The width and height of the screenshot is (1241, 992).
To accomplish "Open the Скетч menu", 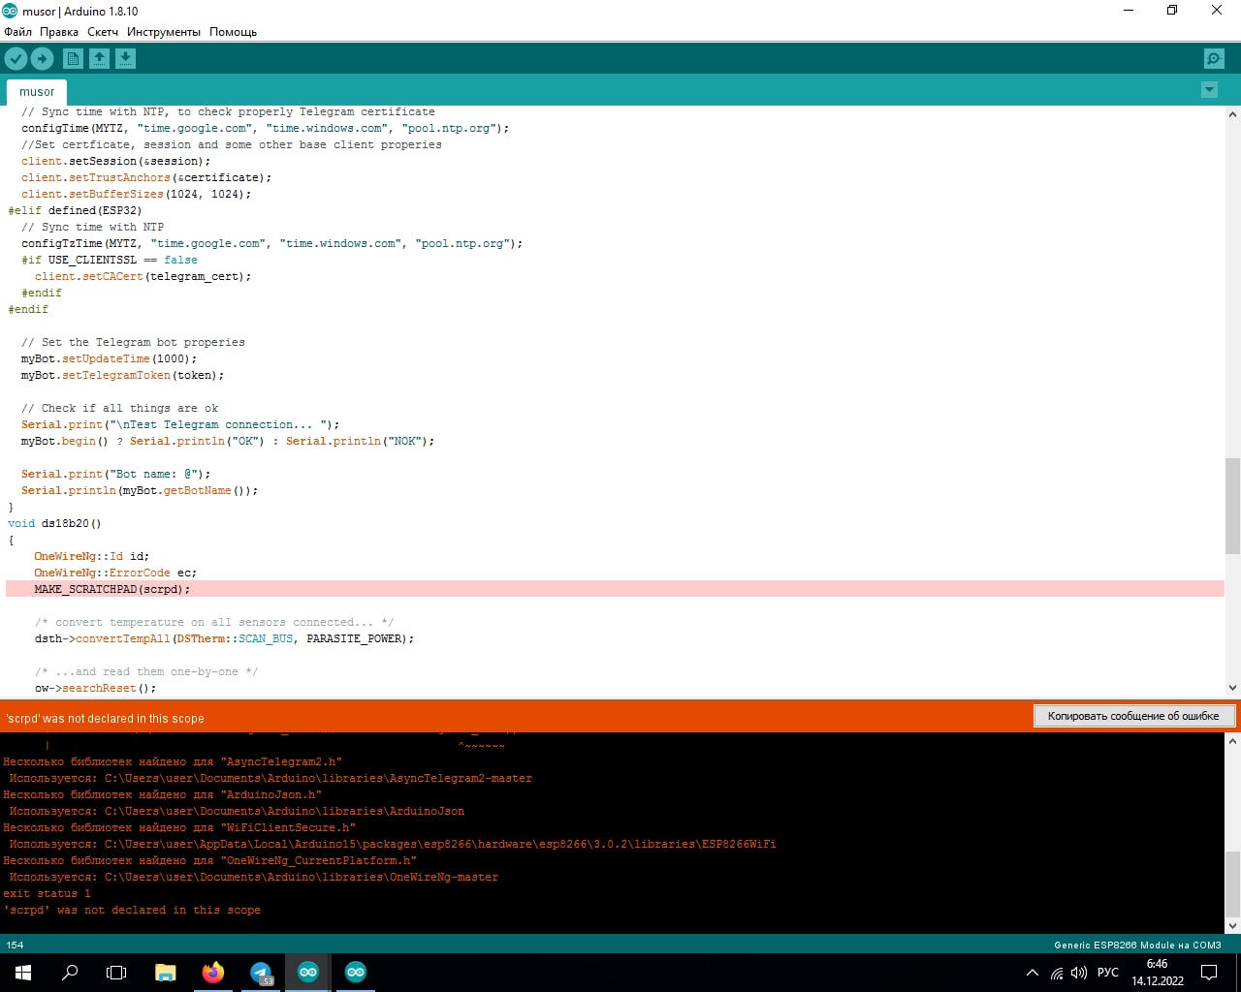I will 103,32.
